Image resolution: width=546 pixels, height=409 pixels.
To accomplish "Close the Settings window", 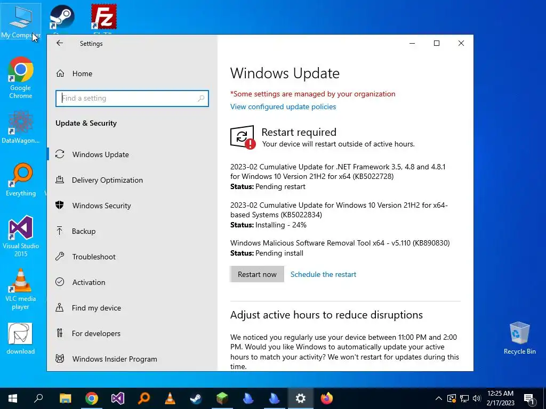I will coord(461,43).
